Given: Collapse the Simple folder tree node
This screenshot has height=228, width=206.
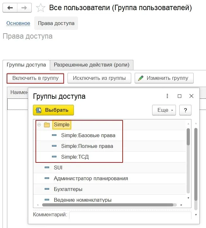Looking at the screenshot, I should tap(39, 125).
